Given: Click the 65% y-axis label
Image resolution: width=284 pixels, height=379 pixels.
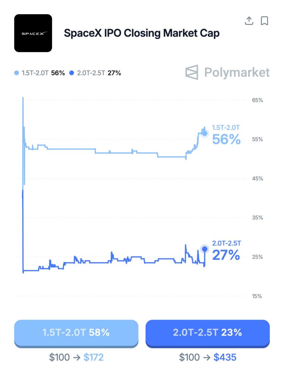Looking at the screenshot, I should tap(257, 100).
